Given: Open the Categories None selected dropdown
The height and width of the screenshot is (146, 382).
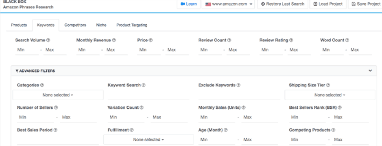Looking at the screenshot, I should [x=58, y=95].
